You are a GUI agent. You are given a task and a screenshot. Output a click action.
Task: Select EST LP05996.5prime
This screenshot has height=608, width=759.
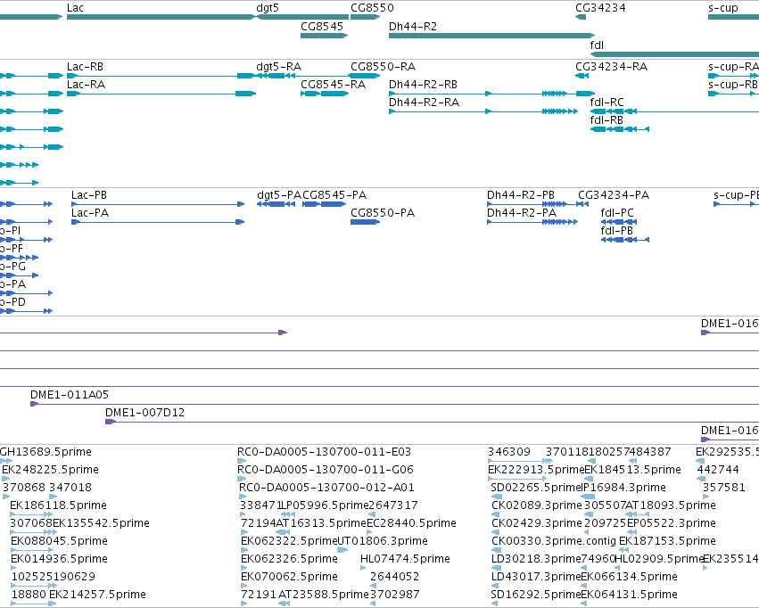coord(326,506)
